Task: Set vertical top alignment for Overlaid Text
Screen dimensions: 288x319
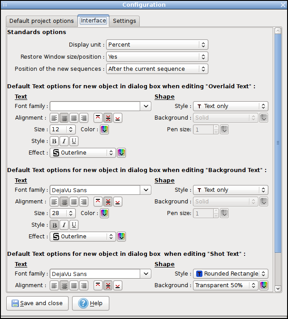Action: [x=98, y=118]
